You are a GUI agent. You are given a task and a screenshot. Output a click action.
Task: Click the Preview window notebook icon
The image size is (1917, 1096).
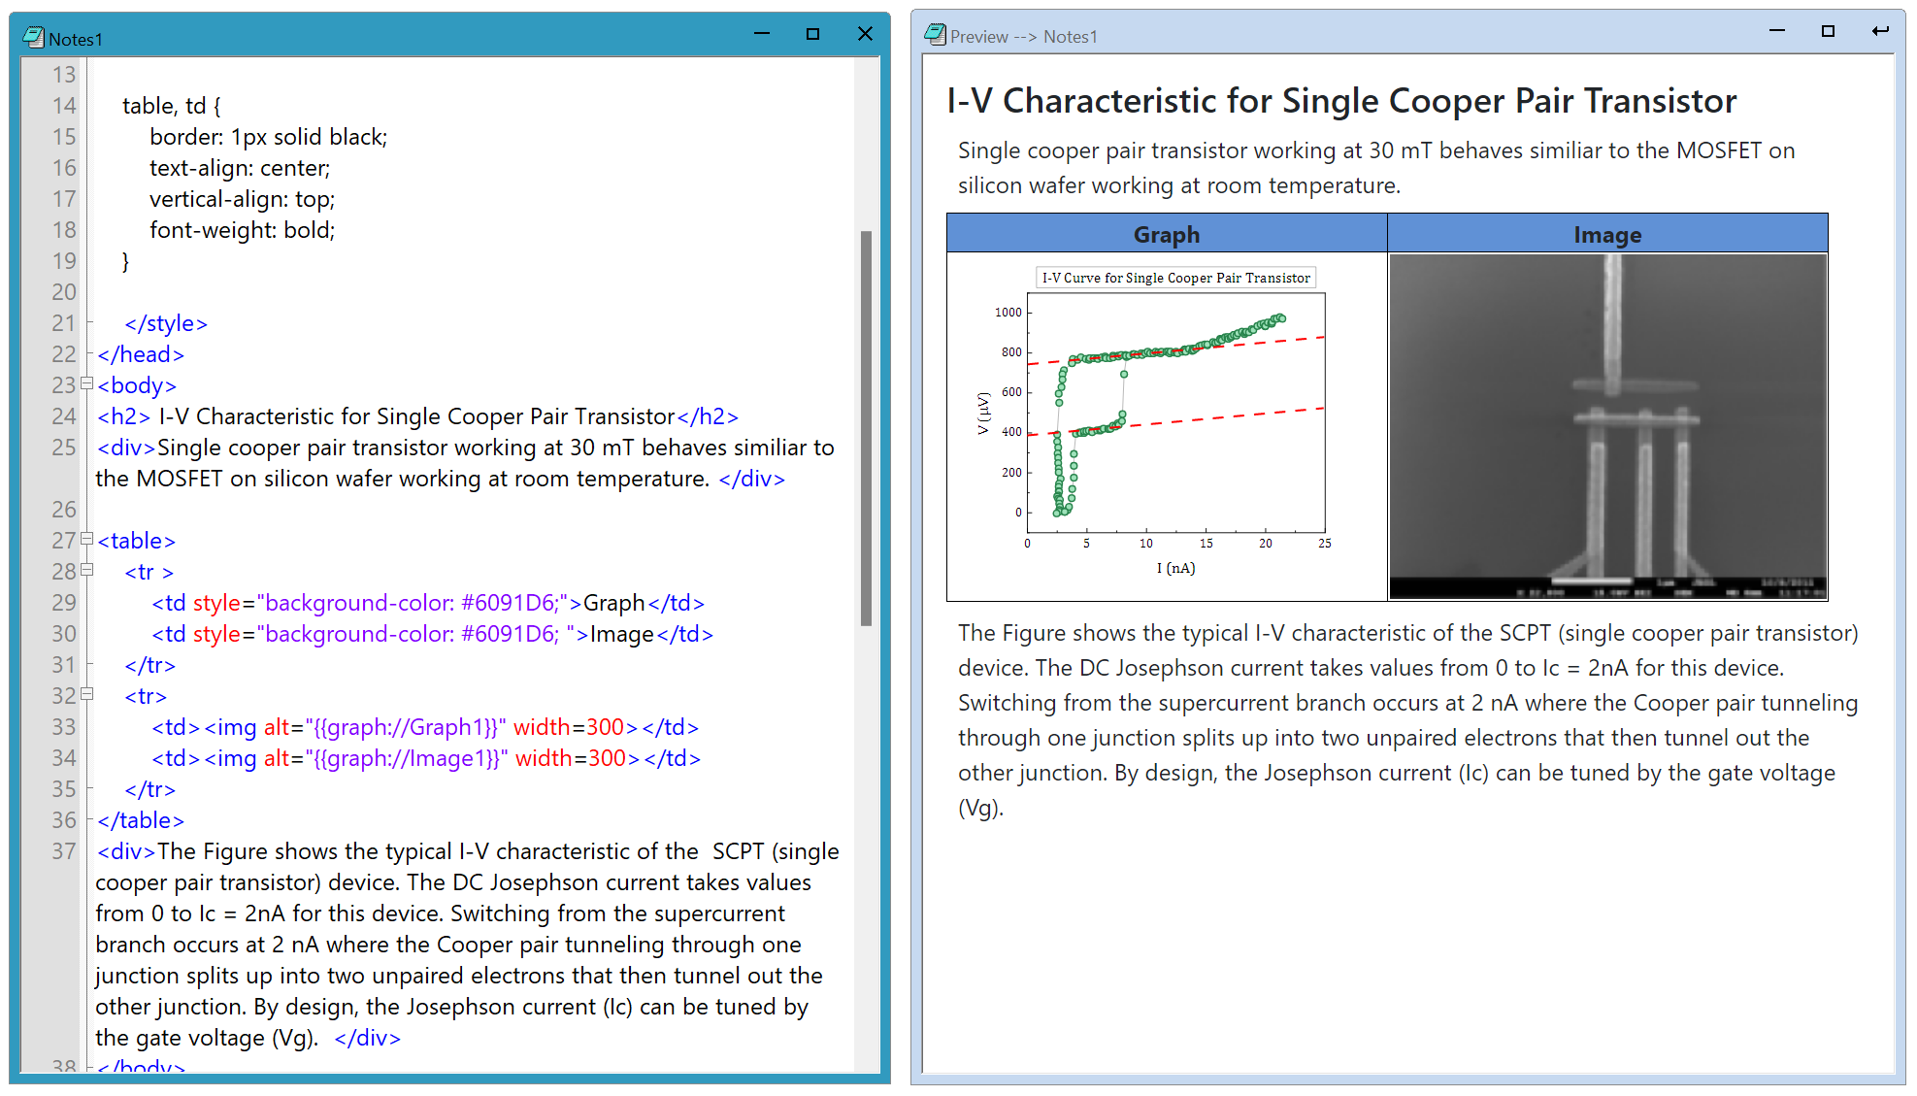pyautogui.click(x=935, y=35)
